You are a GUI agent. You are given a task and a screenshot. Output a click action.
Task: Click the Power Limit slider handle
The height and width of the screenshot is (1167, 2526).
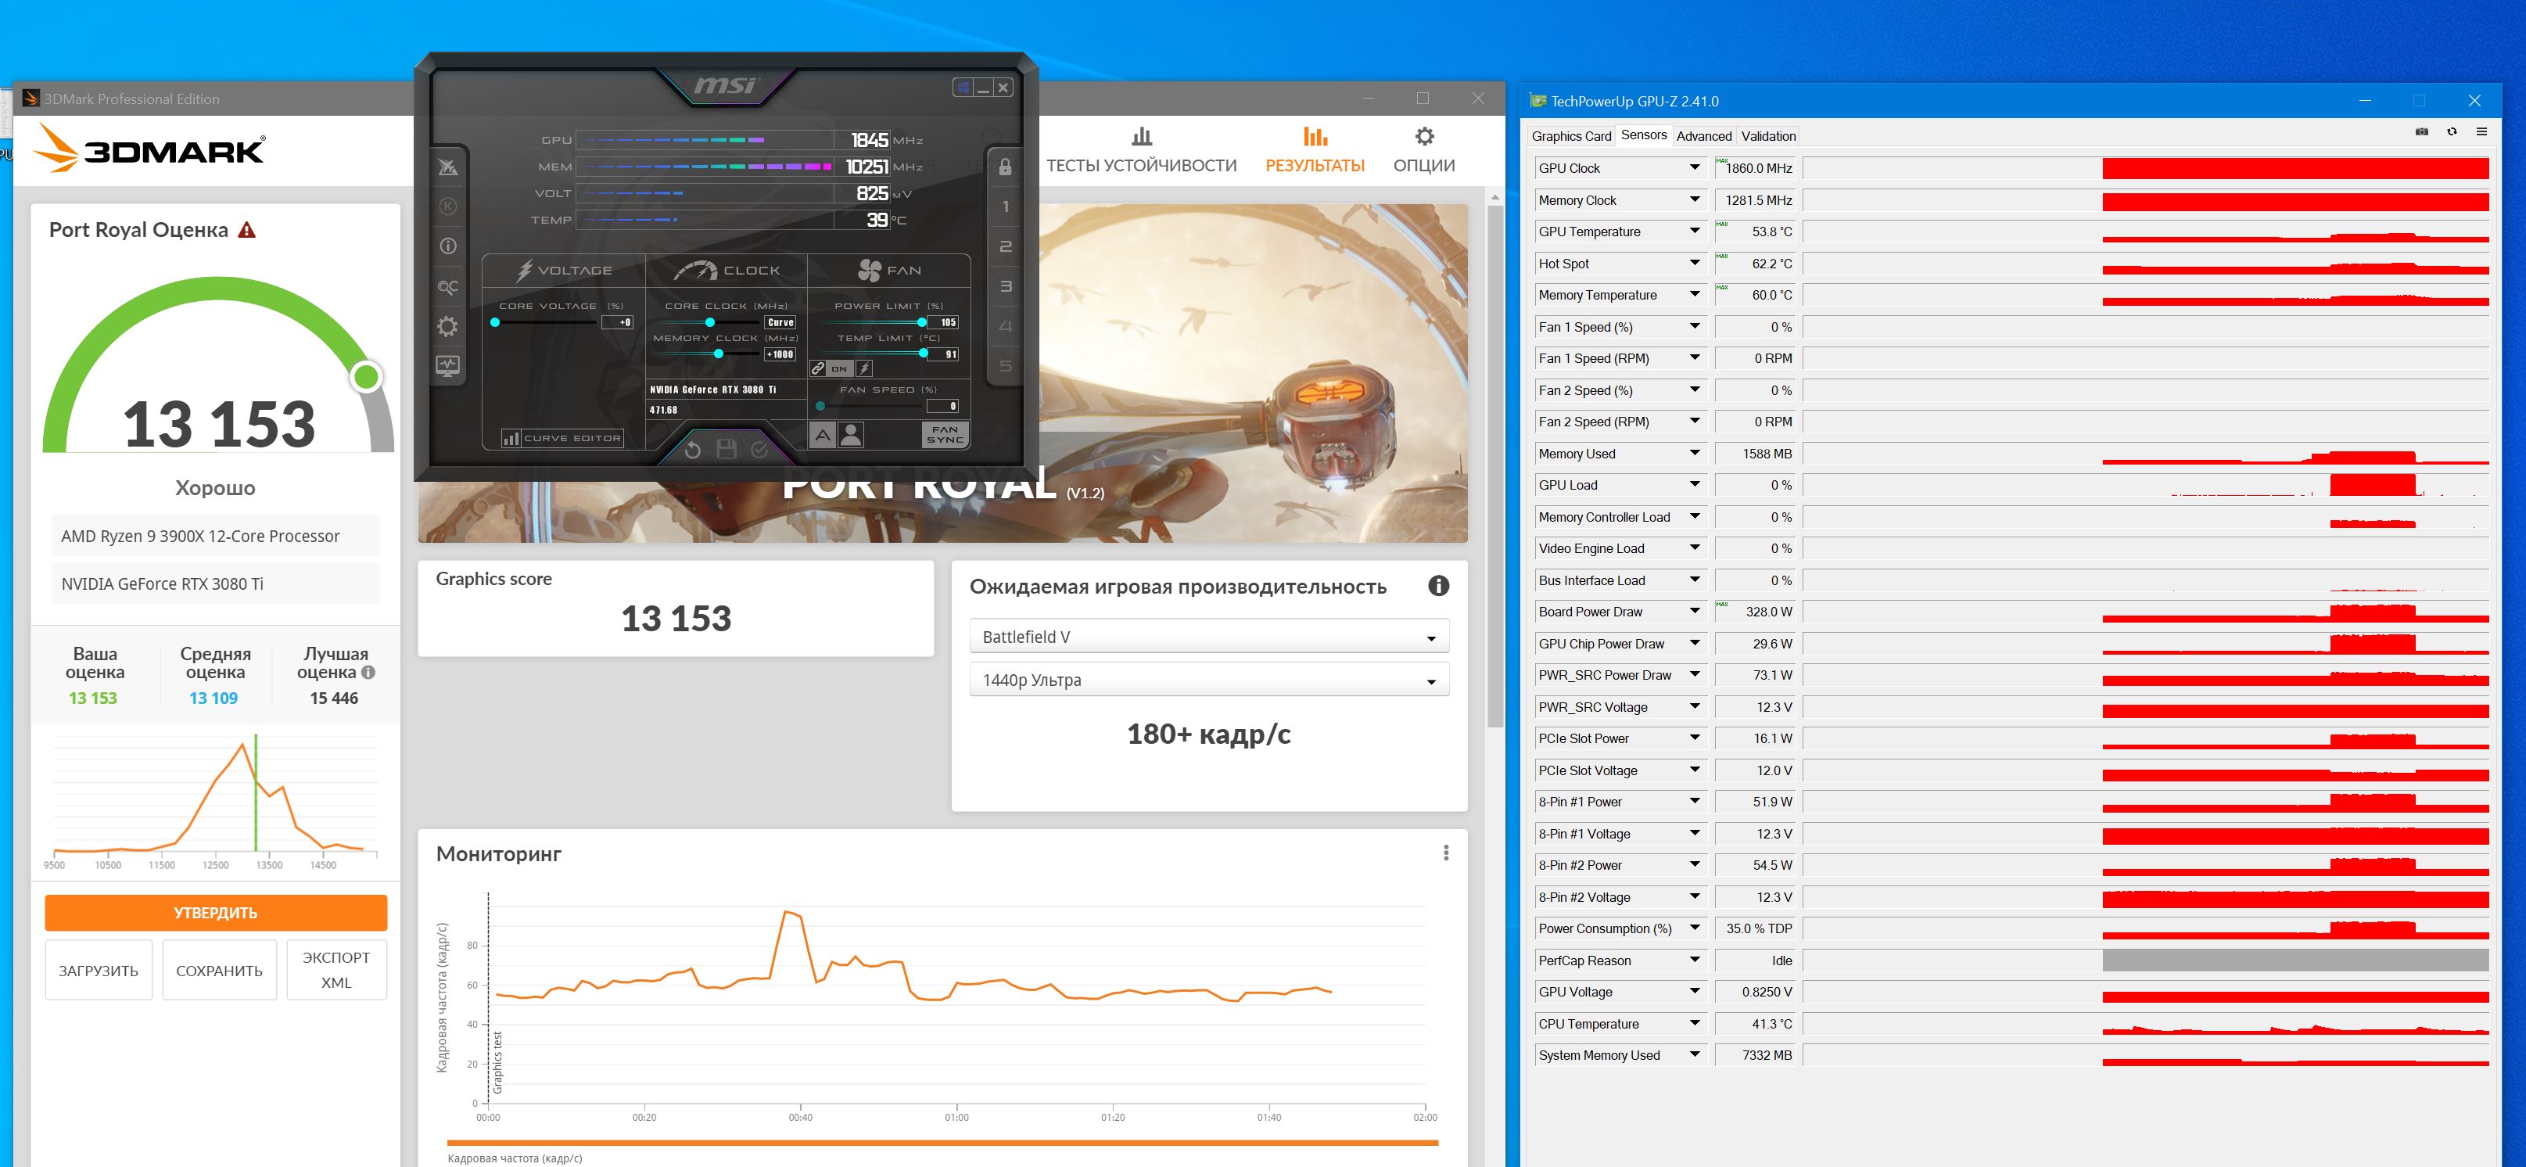[x=922, y=321]
